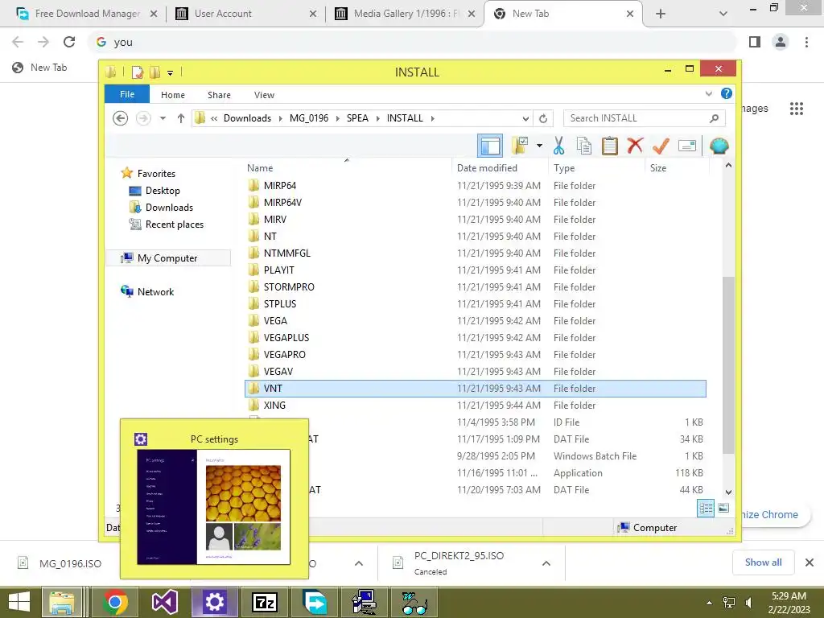Viewport: 824px width, 618px height.
Task: Click the file list vertical scrollbar
Action: coord(728,365)
